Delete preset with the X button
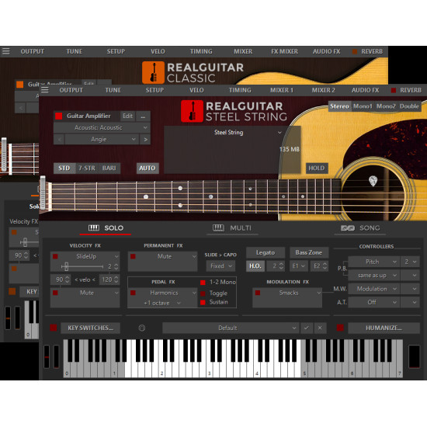Viewport: 427px width, 427px height. [x=320, y=328]
